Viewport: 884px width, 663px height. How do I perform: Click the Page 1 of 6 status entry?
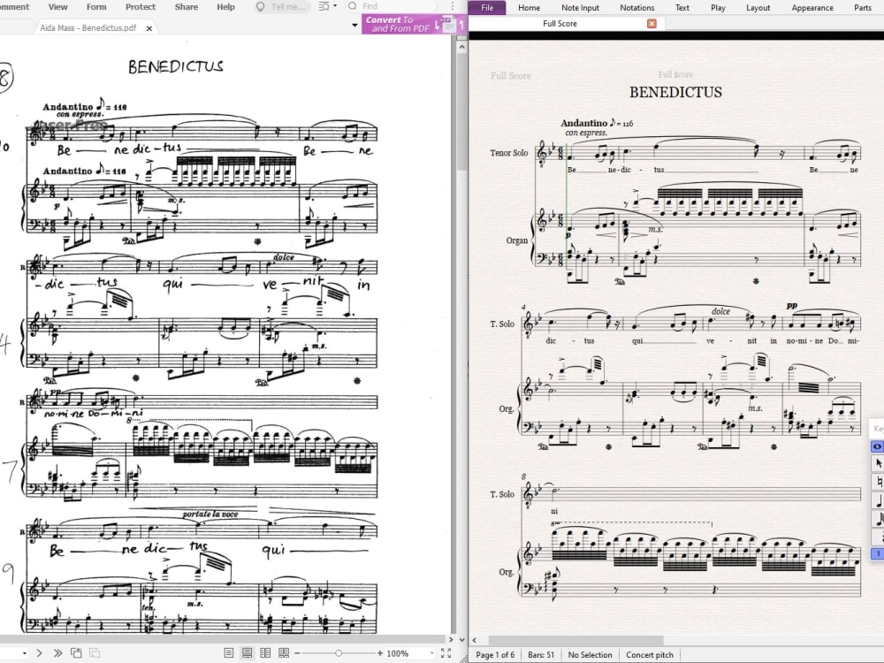click(x=495, y=654)
